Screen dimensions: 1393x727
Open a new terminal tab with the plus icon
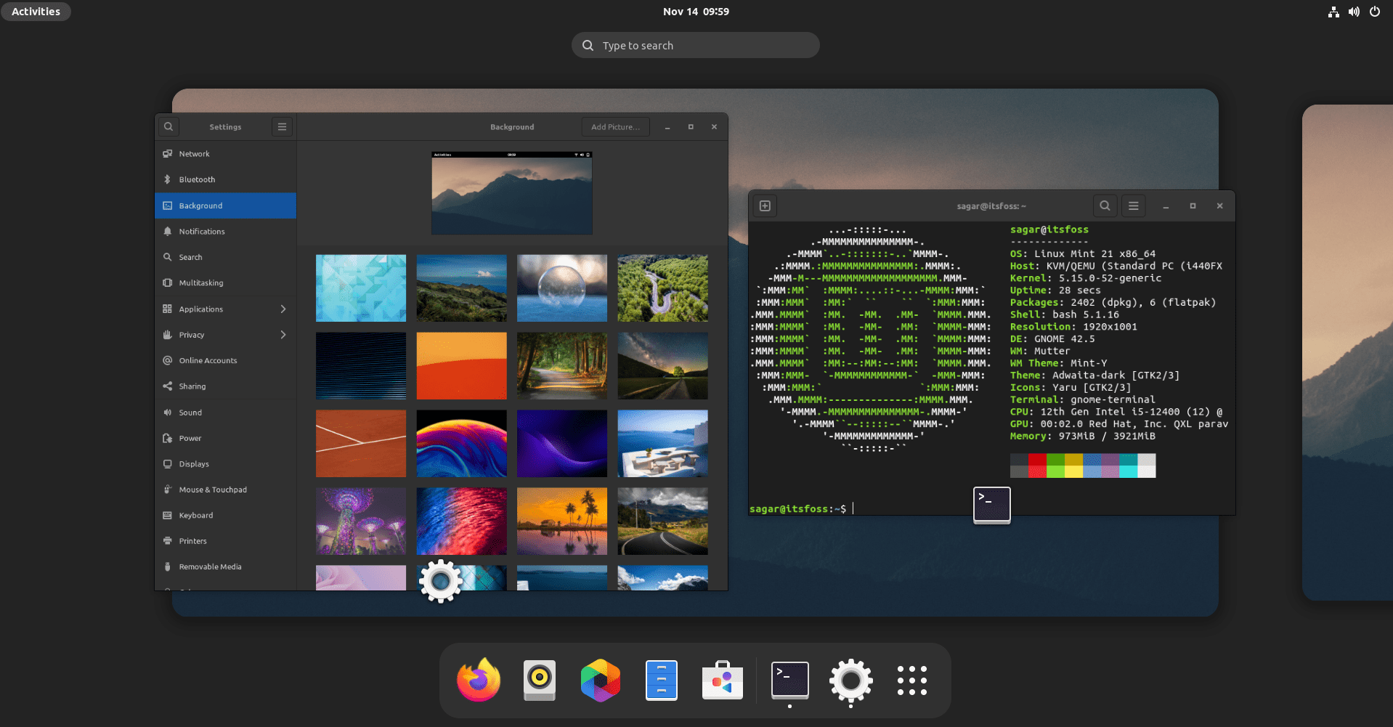(x=764, y=206)
